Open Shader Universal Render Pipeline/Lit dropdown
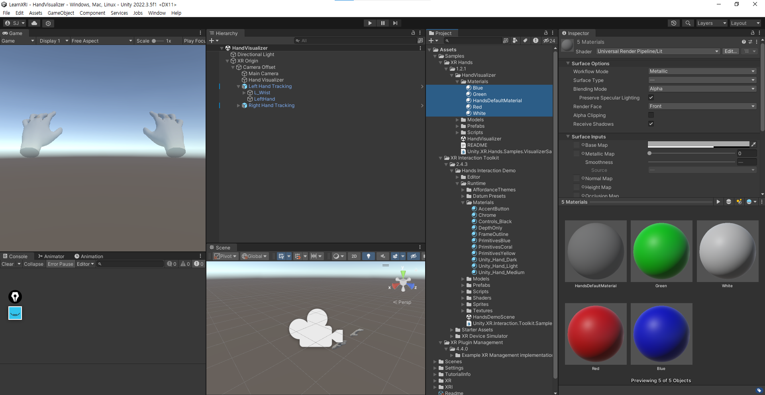Image resolution: width=765 pixels, height=395 pixels. pyautogui.click(x=658, y=51)
